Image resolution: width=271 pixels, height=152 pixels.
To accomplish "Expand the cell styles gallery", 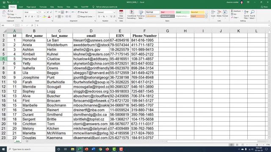I will [206, 17].
